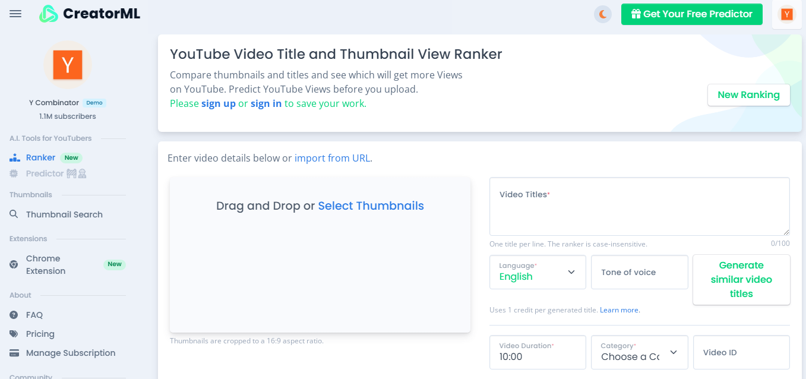806x379 pixels.
Task: Toggle dark mode with the moon icon
Action: (602, 13)
